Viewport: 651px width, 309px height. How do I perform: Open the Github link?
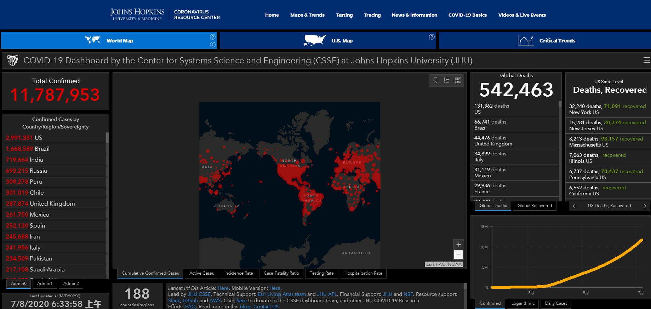point(190,301)
